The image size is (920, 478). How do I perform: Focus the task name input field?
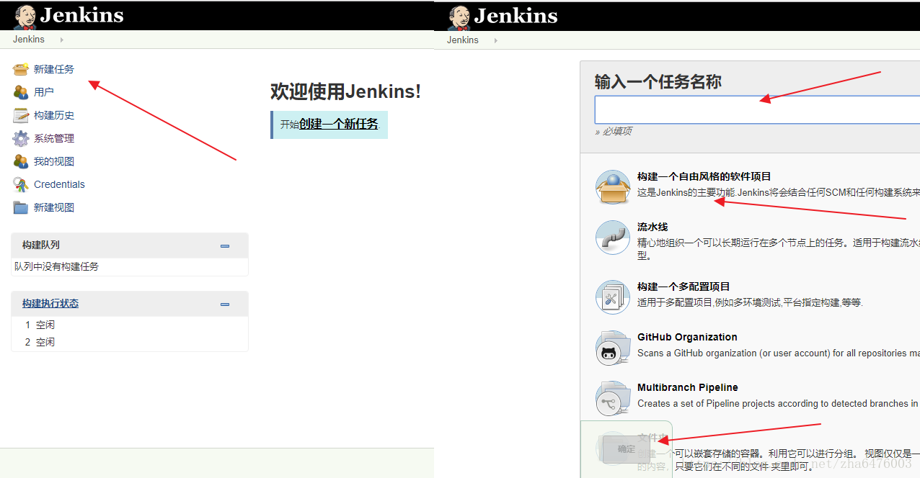click(x=757, y=109)
